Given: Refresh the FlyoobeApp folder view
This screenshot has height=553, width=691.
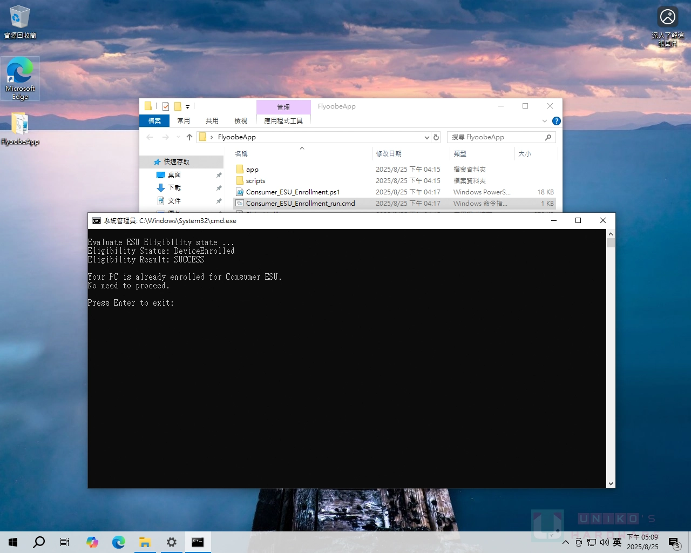Looking at the screenshot, I should click(436, 137).
